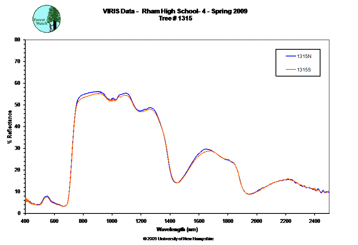
Task: Click the highest plateau peak of the curves
Action: click(98, 92)
